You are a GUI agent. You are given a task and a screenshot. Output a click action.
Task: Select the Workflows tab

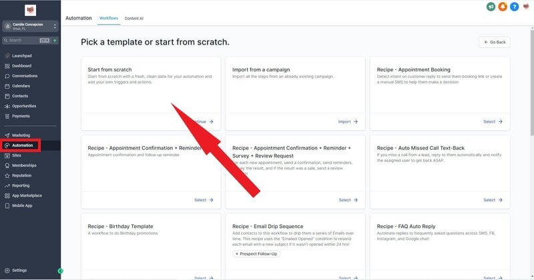click(109, 18)
